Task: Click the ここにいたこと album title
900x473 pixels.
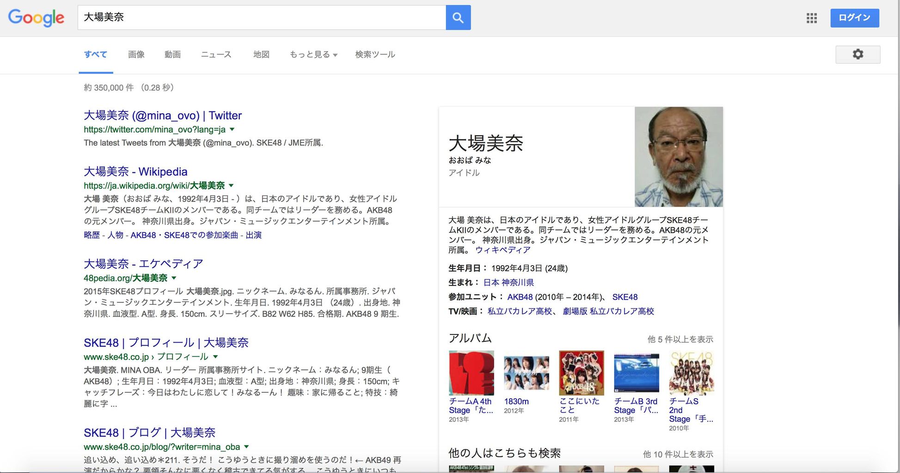Action: click(x=580, y=406)
